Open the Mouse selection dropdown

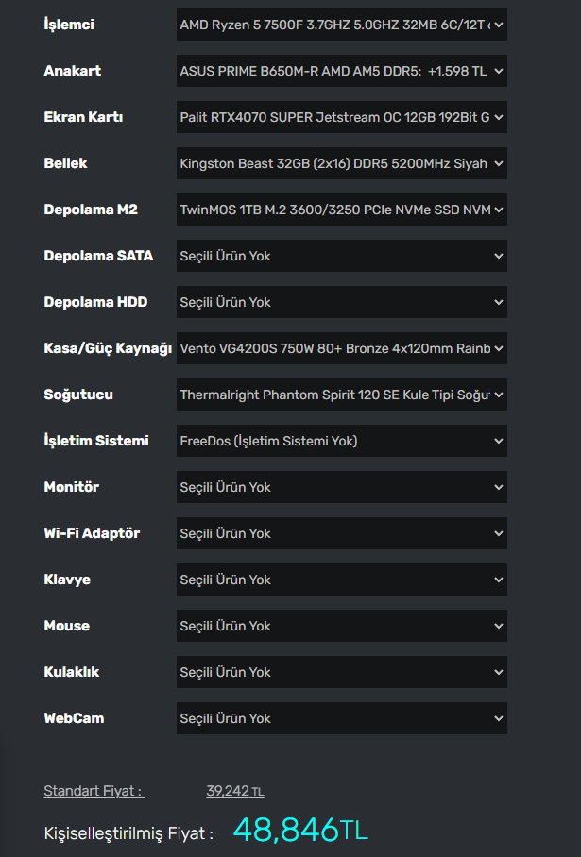coord(341,626)
